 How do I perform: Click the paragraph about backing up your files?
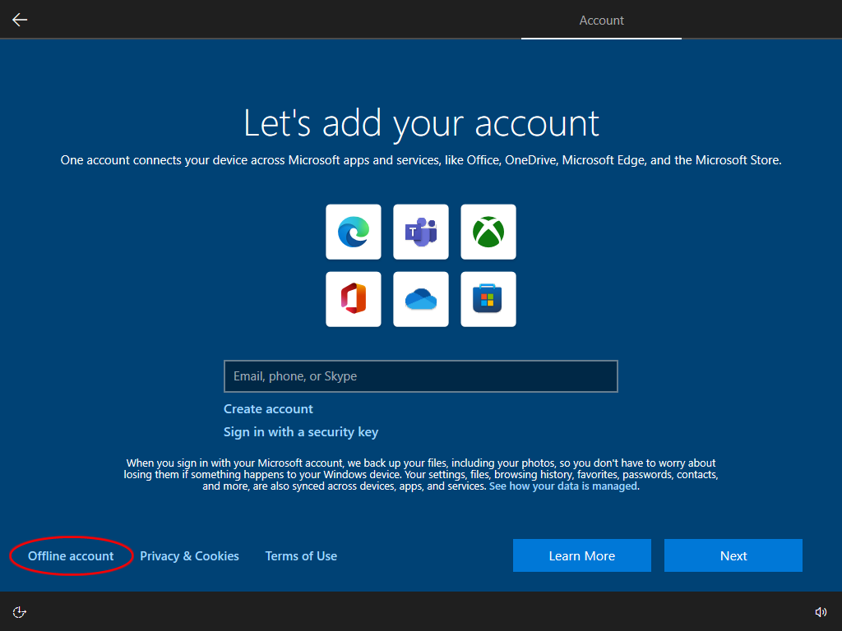[x=421, y=474]
